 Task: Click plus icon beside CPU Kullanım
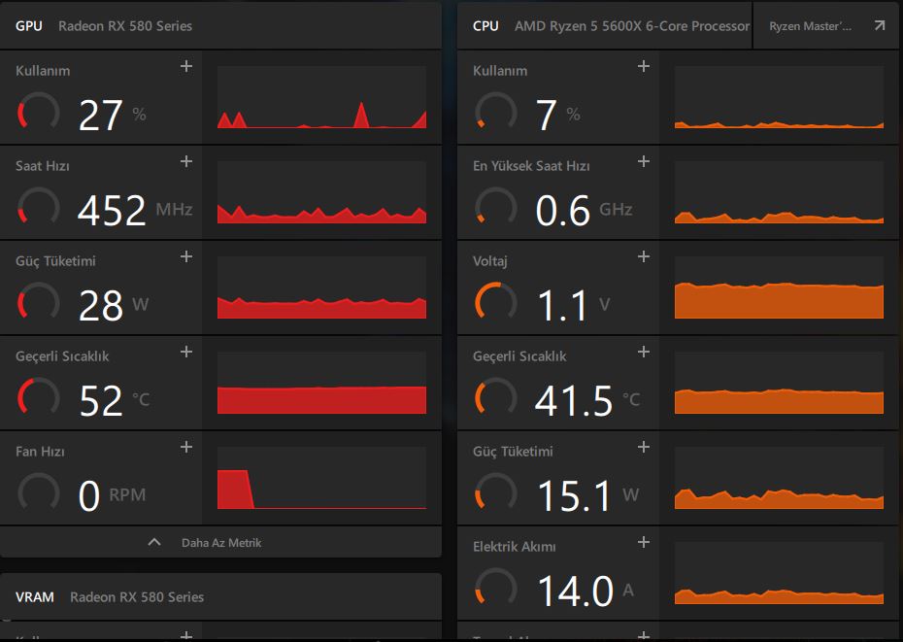click(x=643, y=66)
